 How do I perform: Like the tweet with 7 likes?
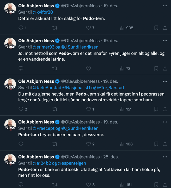(88, 28)
